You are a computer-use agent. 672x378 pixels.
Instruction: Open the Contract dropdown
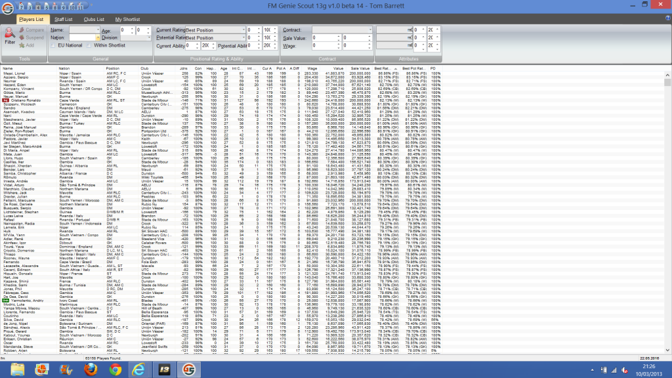(370, 30)
